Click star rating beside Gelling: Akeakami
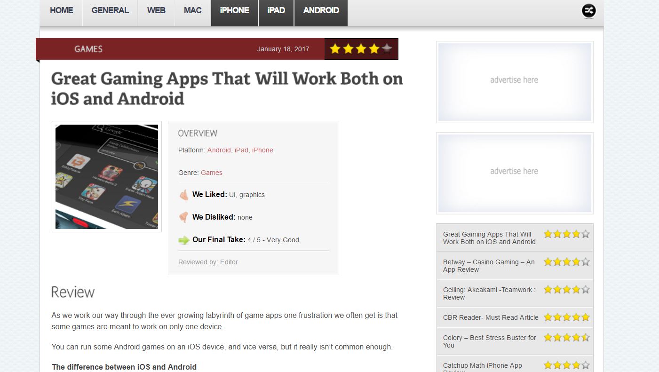659x372 pixels. pyautogui.click(x=567, y=289)
